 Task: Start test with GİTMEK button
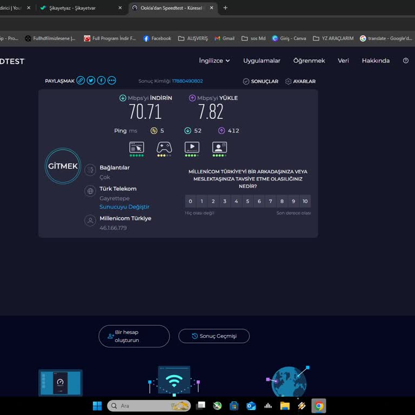tap(63, 166)
